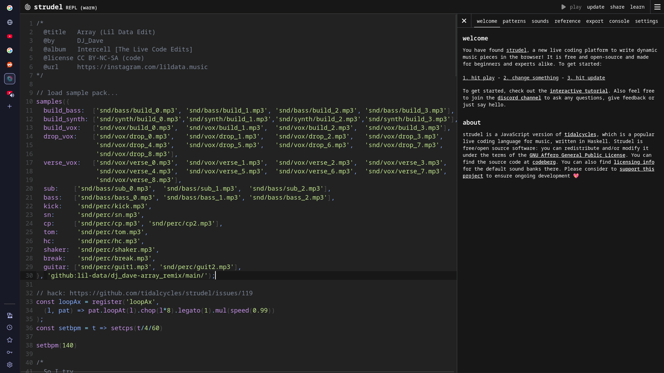
Task: Click the 'snd/perc/break.mp3' string
Action: (115, 258)
